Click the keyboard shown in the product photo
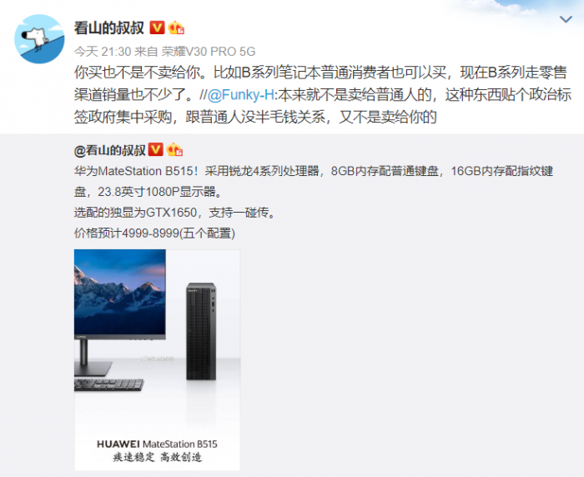The height and width of the screenshot is (477, 584). [x=109, y=384]
